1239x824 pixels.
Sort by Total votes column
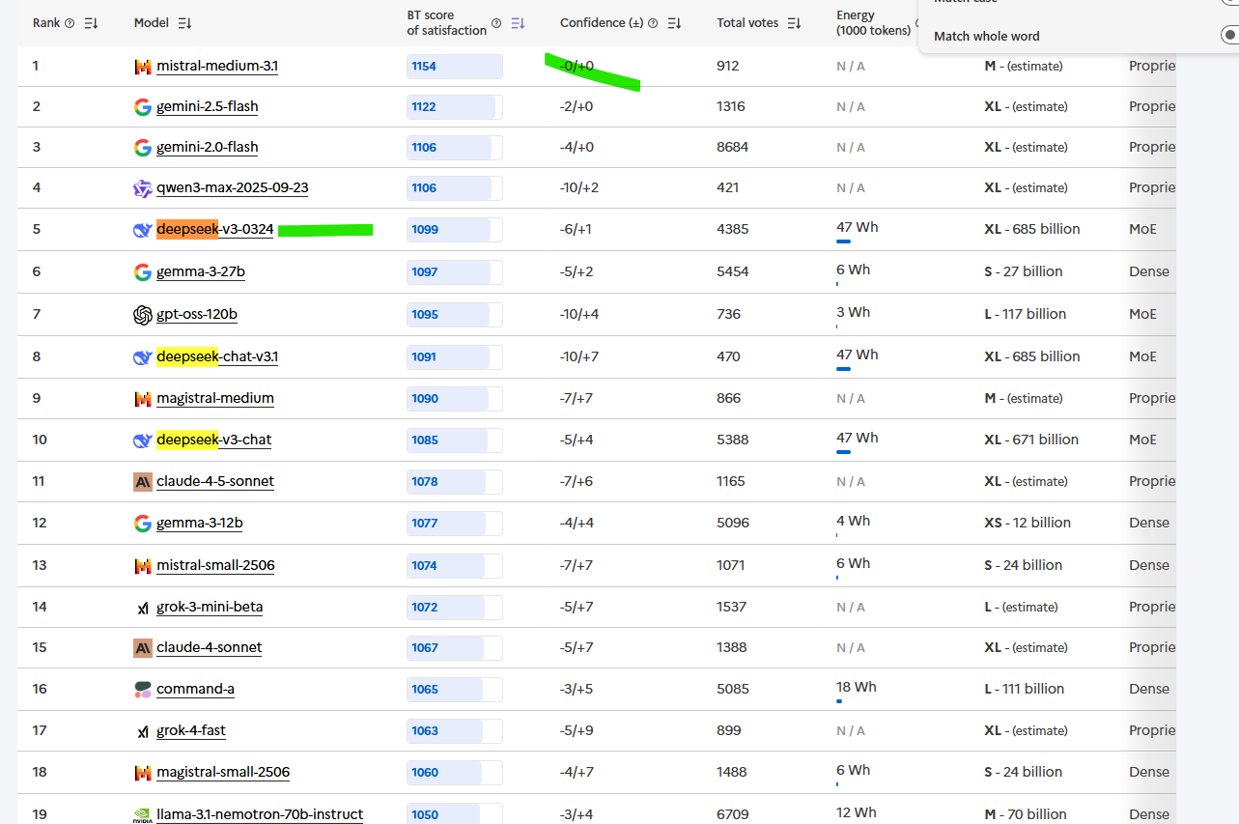(x=794, y=23)
